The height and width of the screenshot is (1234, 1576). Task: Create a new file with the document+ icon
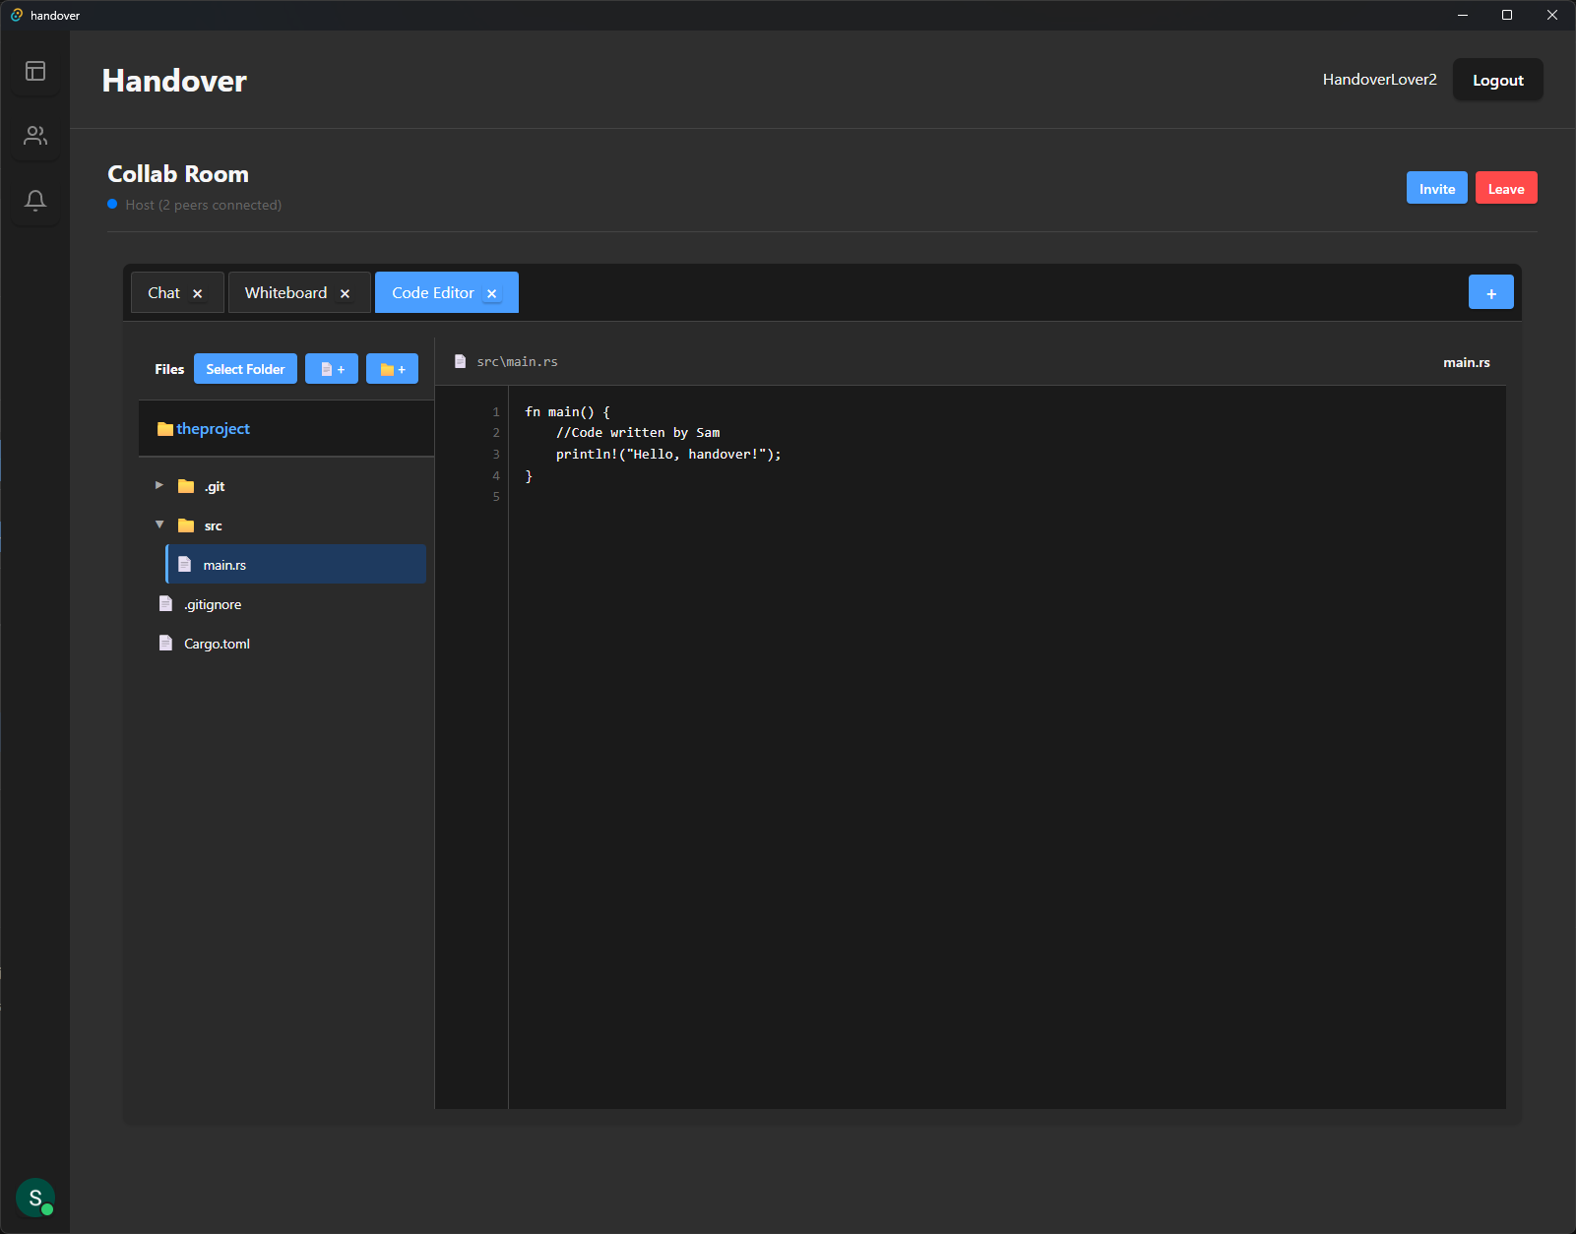pos(332,368)
